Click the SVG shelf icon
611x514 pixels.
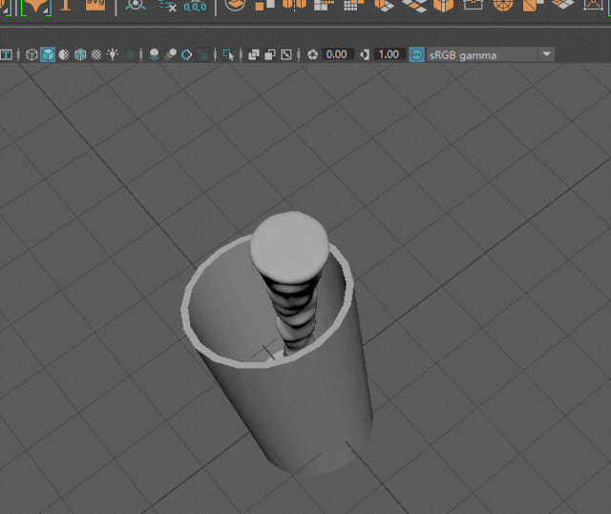coord(95,5)
